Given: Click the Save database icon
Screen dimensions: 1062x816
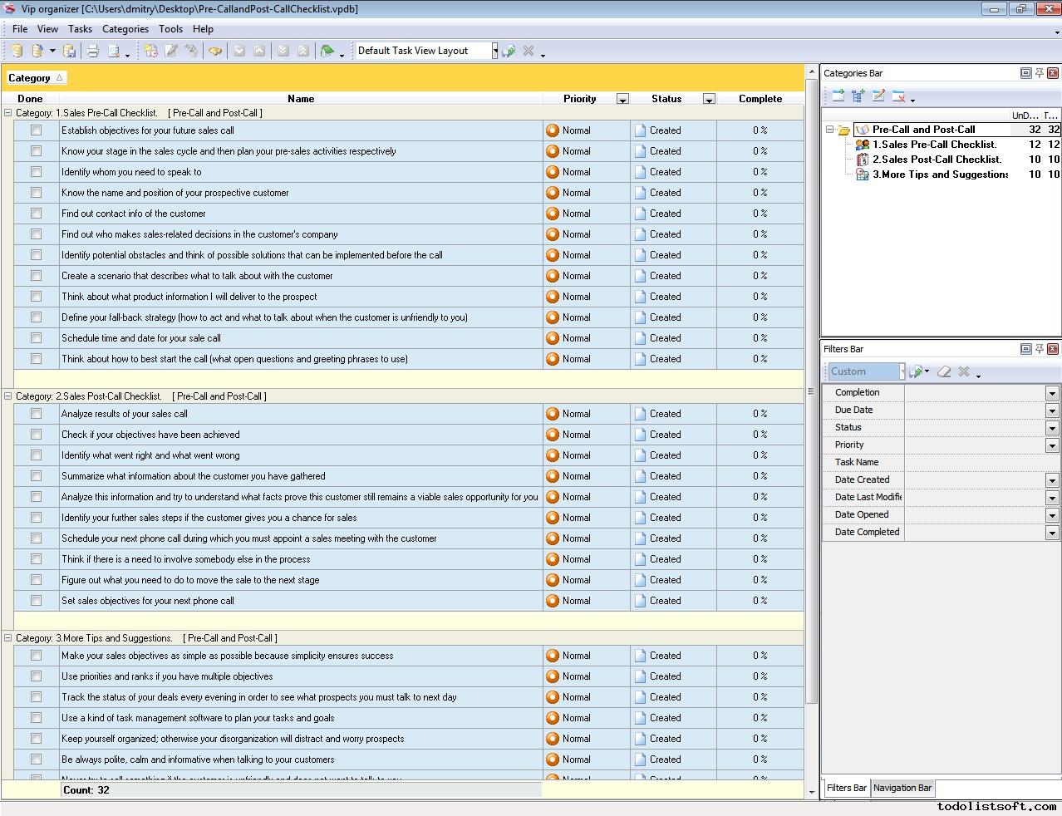Looking at the screenshot, I should point(70,52).
